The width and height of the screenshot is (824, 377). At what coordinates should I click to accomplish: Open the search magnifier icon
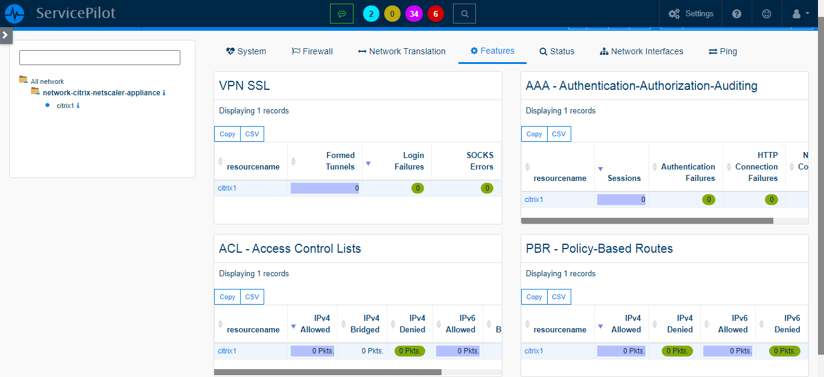463,13
